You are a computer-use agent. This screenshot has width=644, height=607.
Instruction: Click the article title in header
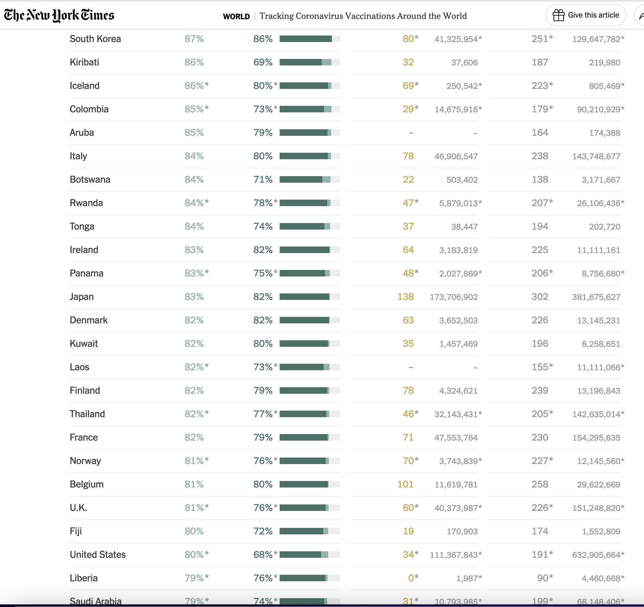coord(363,16)
